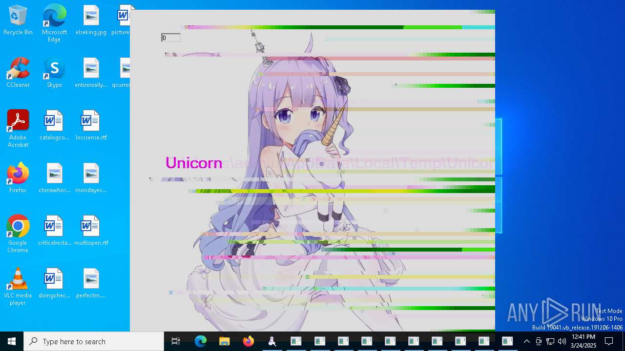This screenshot has height=351, width=625.
Task: Open the Windows Start menu
Action: pyautogui.click(x=12, y=341)
